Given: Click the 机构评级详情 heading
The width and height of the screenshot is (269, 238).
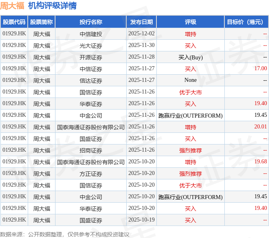Looking at the screenshot, I should pos(52,6).
